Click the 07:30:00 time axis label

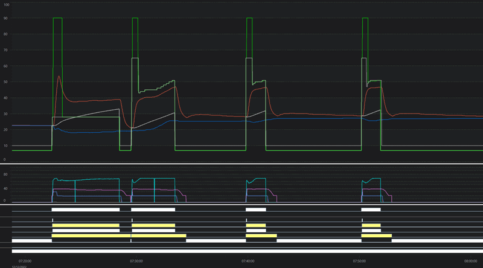[136, 261]
